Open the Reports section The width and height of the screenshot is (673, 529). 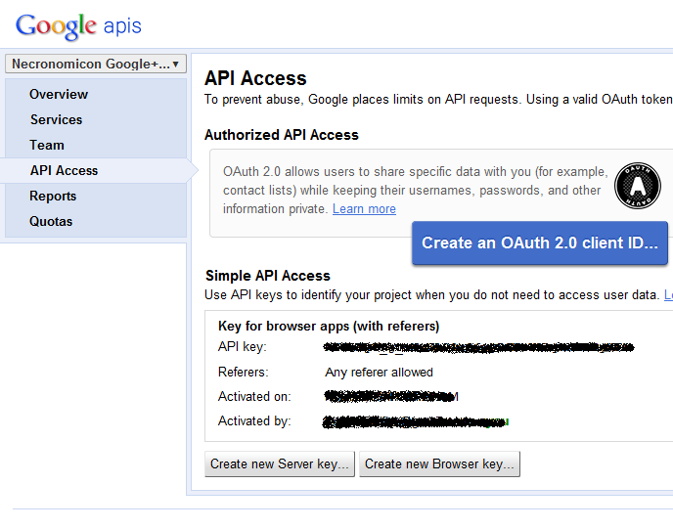[x=53, y=197]
